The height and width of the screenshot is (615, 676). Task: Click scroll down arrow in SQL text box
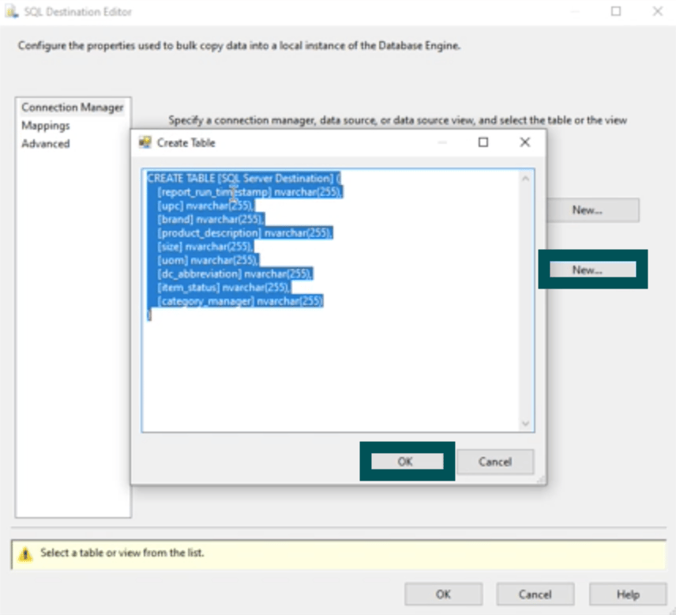[525, 424]
